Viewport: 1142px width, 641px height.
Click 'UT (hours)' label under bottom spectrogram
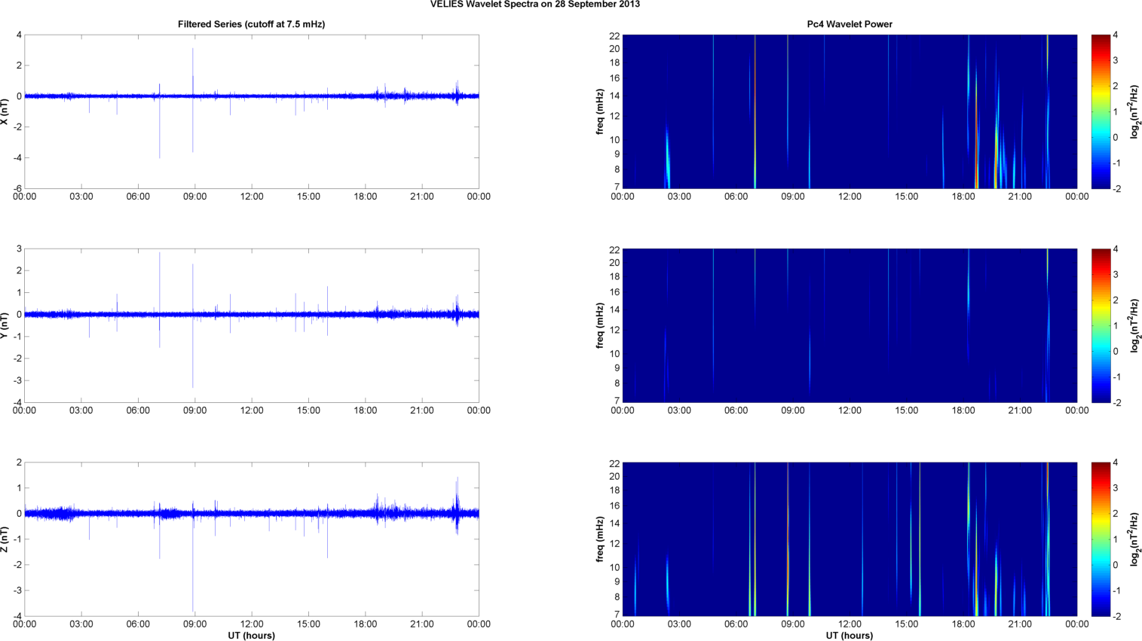point(850,636)
